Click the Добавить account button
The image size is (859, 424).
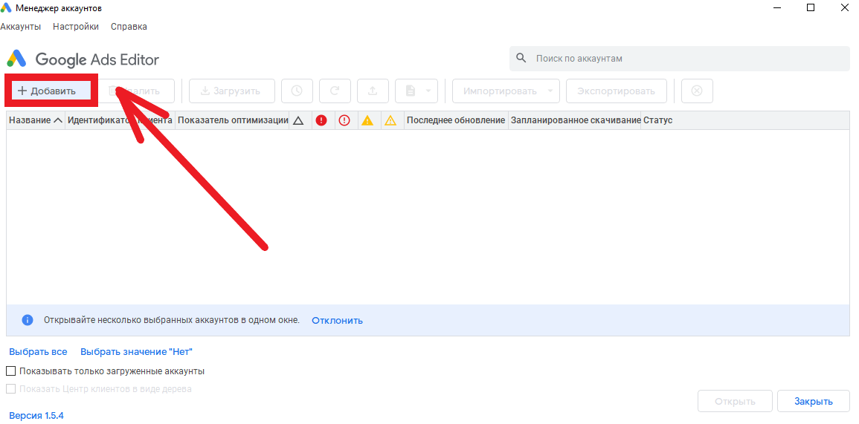(51, 91)
